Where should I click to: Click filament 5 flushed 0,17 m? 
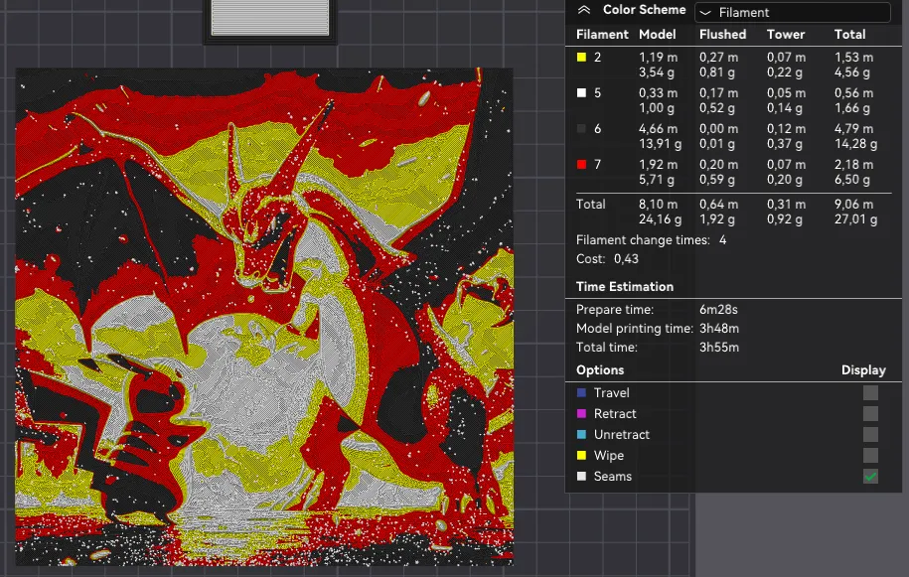point(718,92)
